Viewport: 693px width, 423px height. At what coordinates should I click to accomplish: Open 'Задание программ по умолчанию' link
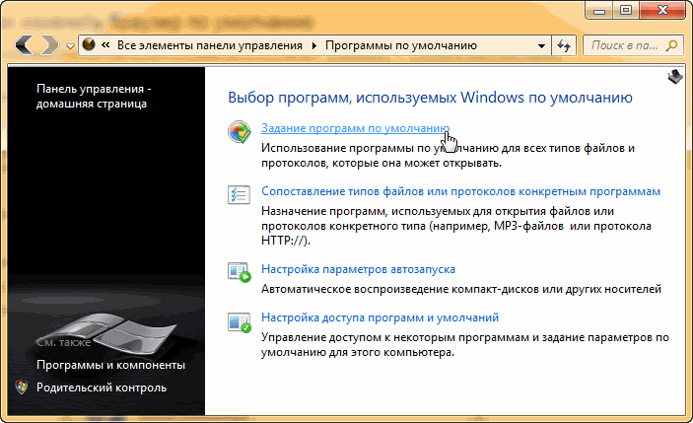coord(355,128)
